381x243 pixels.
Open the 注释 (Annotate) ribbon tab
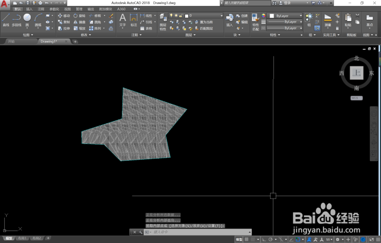click(x=41, y=9)
